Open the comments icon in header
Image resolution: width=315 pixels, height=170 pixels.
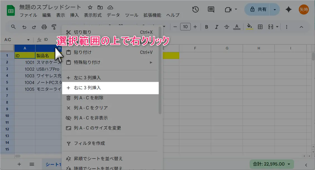point(211,9)
